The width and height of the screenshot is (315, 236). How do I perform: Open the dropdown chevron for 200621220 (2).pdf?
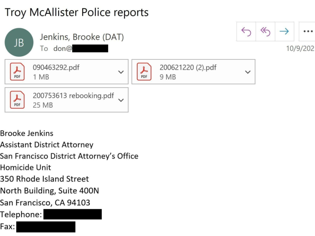(x=248, y=72)
